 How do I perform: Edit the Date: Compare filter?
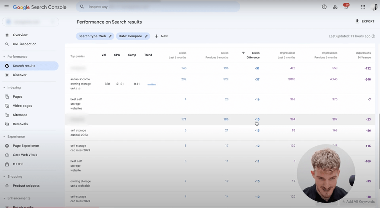click(x=133, y=36)
